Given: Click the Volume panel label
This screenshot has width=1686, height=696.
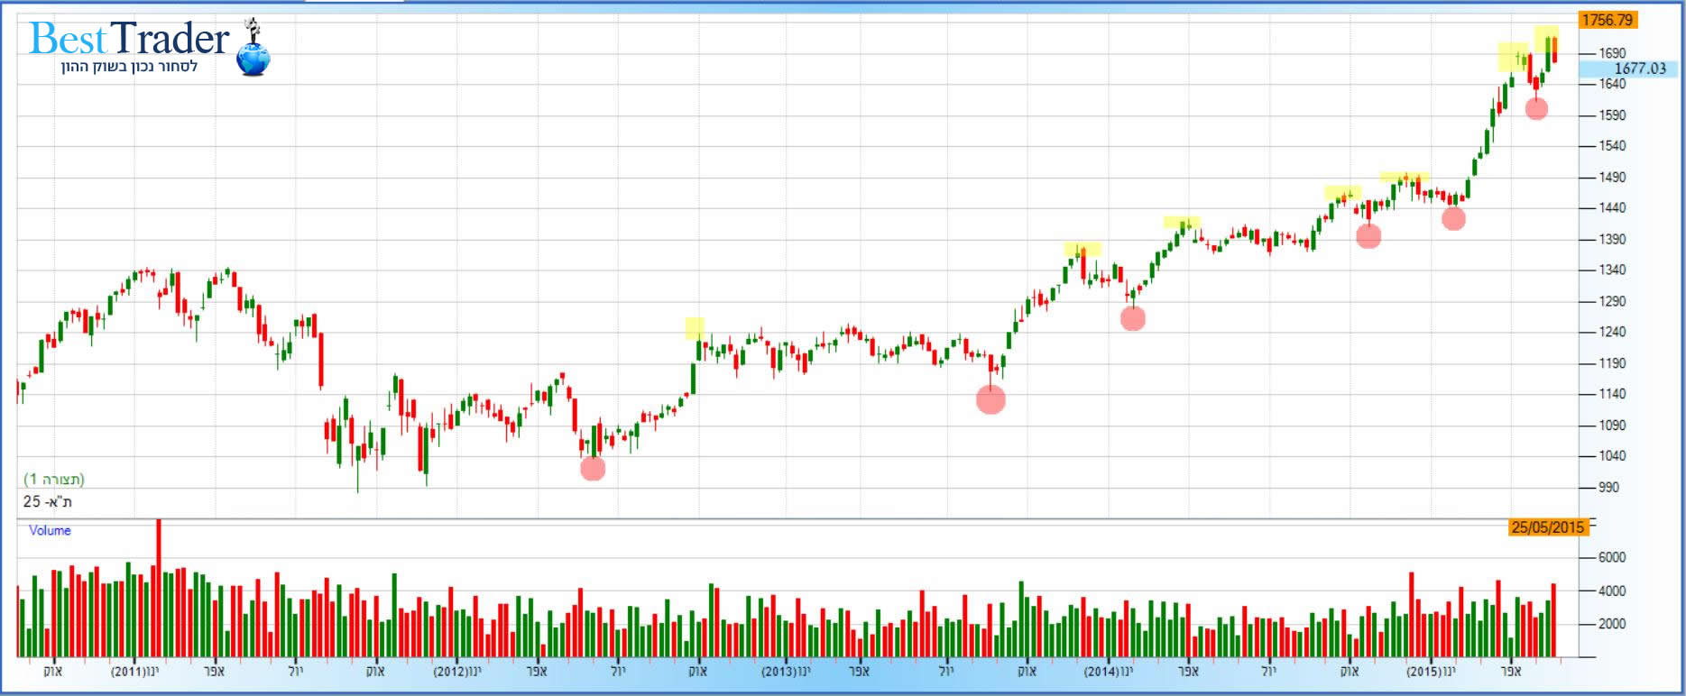Looking at the screenshot, I should (x=50, y=530).
